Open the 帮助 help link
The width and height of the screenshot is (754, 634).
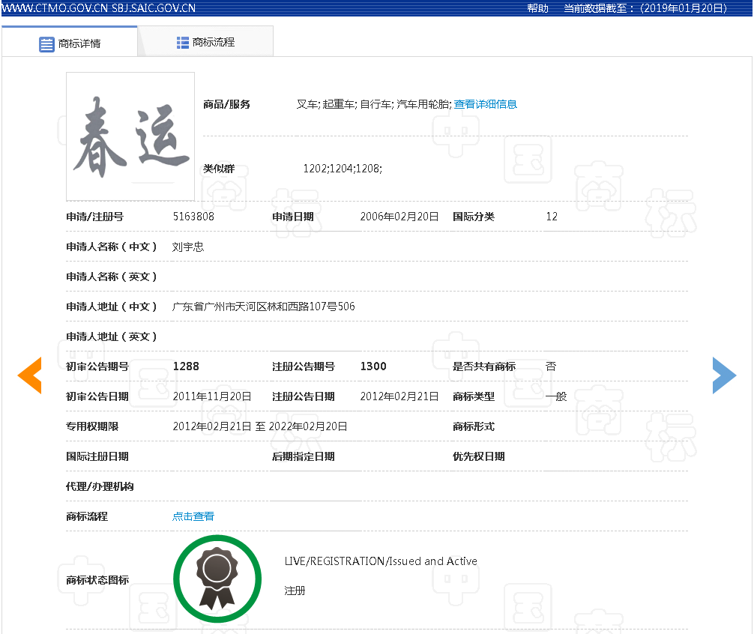[x=537, y=8]
